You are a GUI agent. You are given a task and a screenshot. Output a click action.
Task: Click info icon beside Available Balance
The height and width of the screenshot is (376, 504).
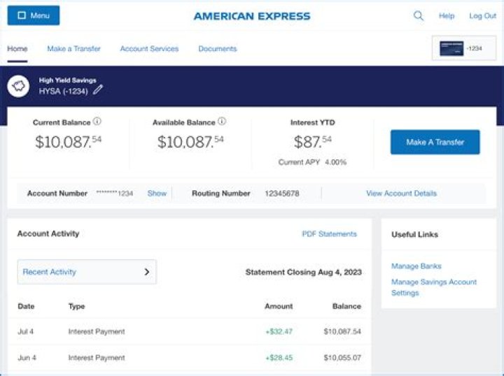coord(222,122)
